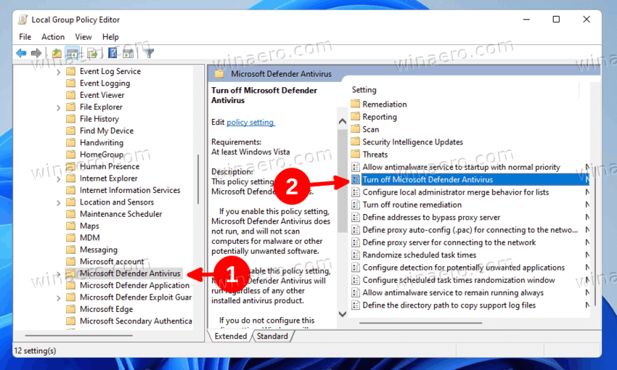The image size is (617, 370).
Task: Switch to the Standard tab
Action: pyautogui.click(x=272, y=336)
